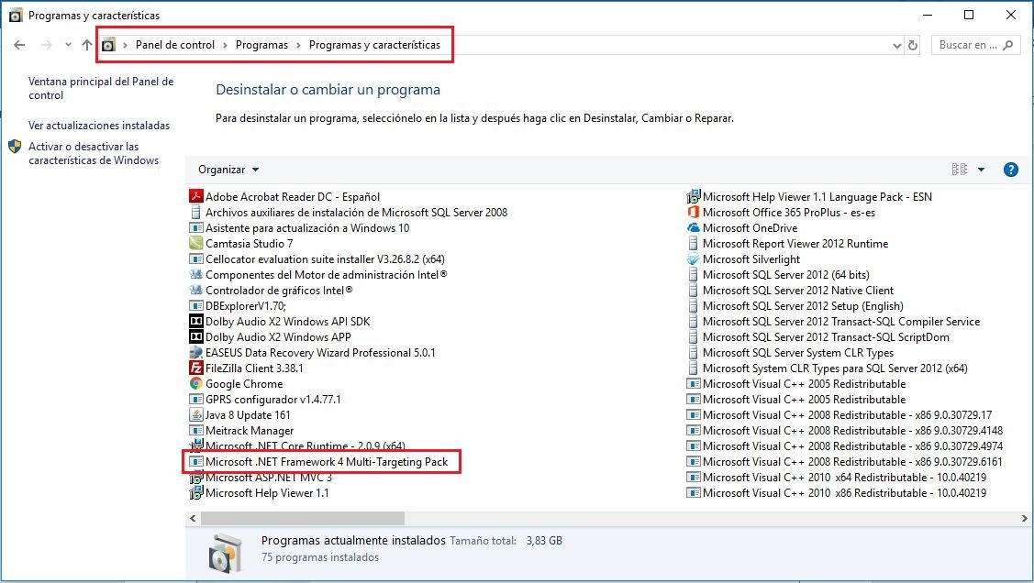This screenshot has height=583, width=1034.
Task: Select Microsoft SQL Server System CLR Types
Action: tap(790, 352)
